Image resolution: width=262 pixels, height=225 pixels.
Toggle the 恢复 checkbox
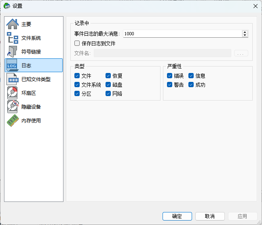(108, 76)
